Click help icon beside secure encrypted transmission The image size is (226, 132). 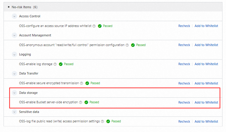81,83
